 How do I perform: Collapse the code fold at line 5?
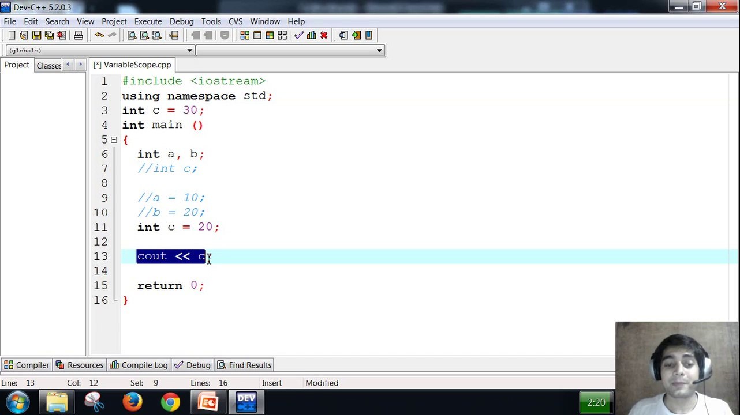coord(114,139)
